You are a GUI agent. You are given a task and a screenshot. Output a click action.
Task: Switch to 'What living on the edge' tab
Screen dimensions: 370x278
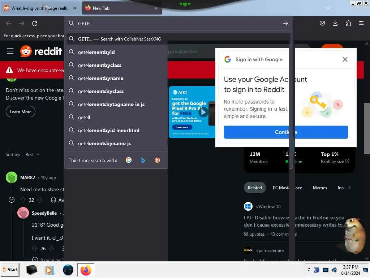(x=40, y=8)
